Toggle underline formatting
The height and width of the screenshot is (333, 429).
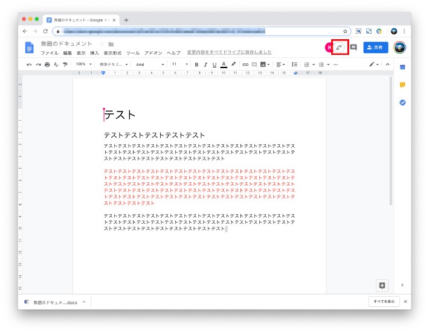pyautogui.click(x=214, y=65)
